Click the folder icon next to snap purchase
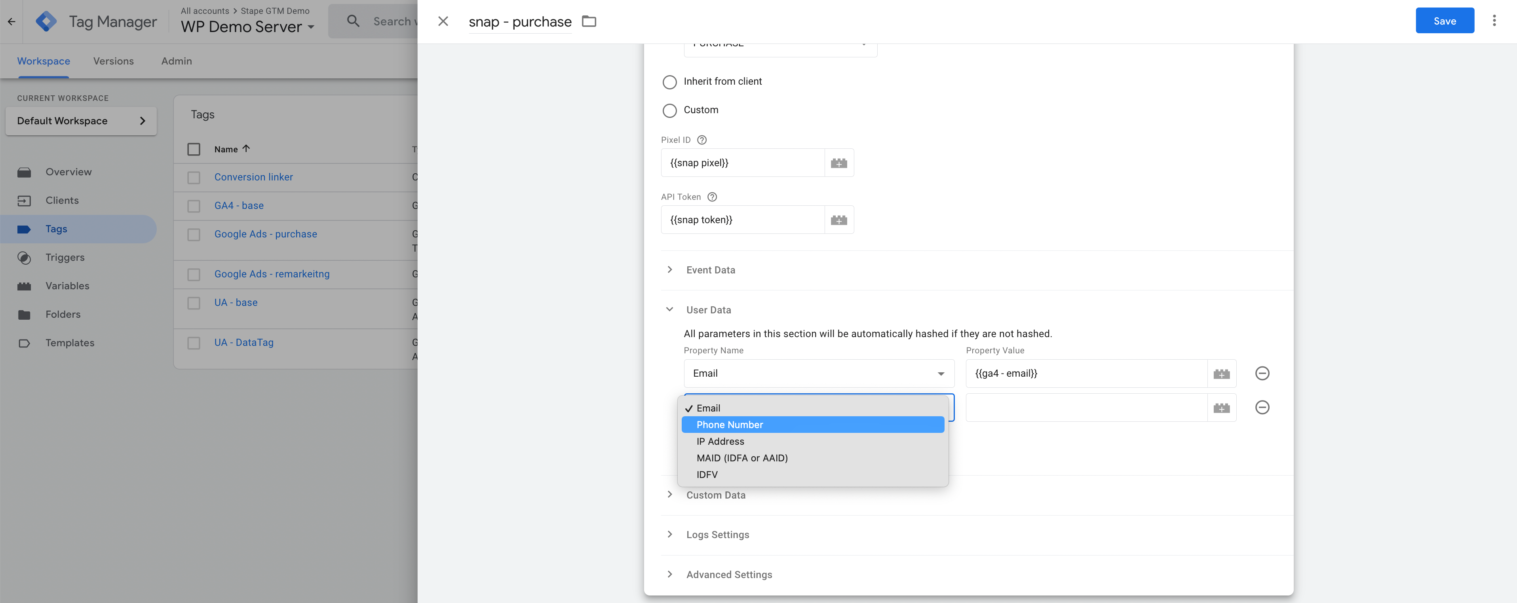The height and width of the screenshot is (603, 1517). click(x=588, y=21)
